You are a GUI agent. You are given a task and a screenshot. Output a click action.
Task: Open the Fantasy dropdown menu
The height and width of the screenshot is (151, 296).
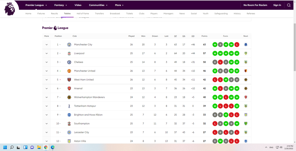point(60,5)
